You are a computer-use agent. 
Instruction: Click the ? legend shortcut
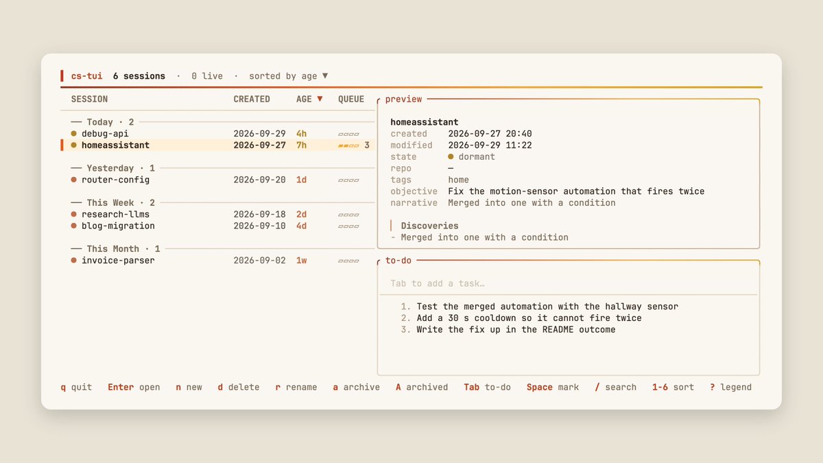[730, 388]
